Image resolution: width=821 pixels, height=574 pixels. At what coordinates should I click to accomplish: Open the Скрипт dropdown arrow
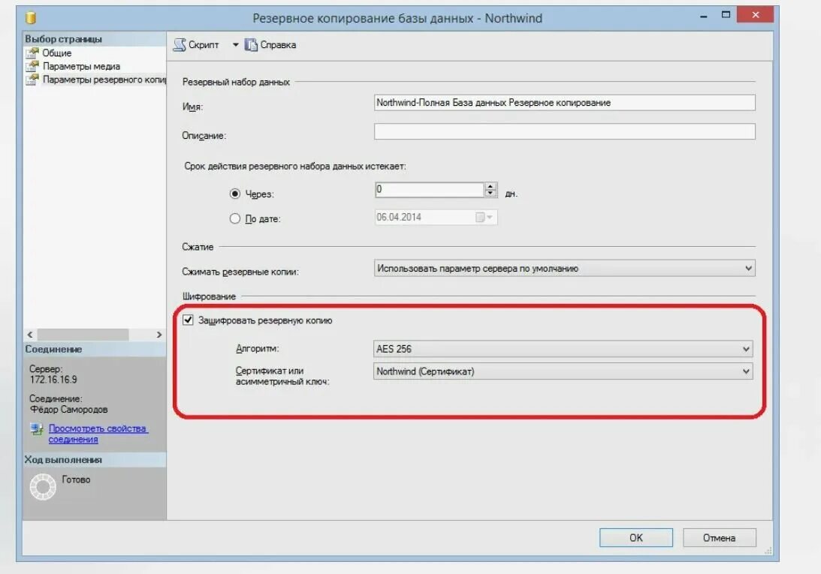click(236, 45)
